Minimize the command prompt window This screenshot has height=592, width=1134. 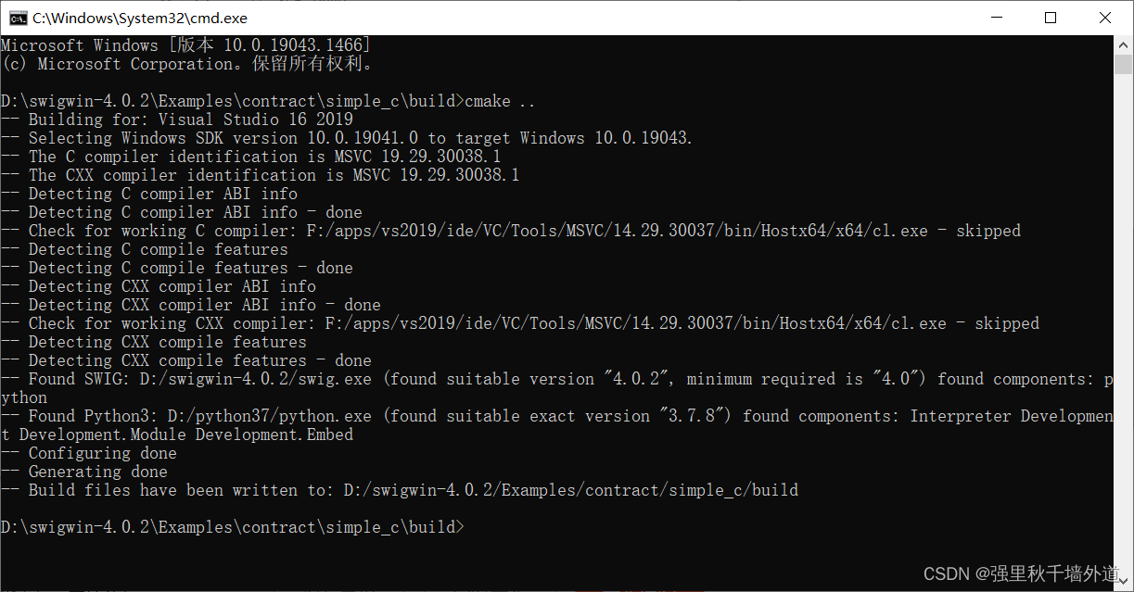pyautogui.click(x=996, y=18)
